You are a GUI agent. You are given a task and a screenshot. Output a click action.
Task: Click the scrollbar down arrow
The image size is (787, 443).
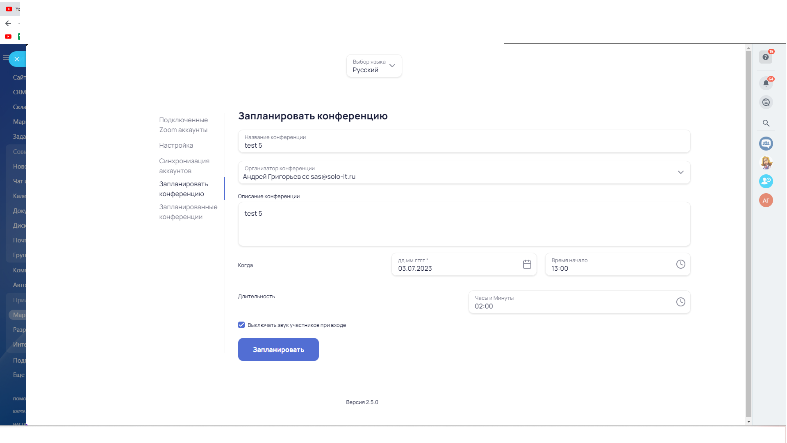[748, 422]
